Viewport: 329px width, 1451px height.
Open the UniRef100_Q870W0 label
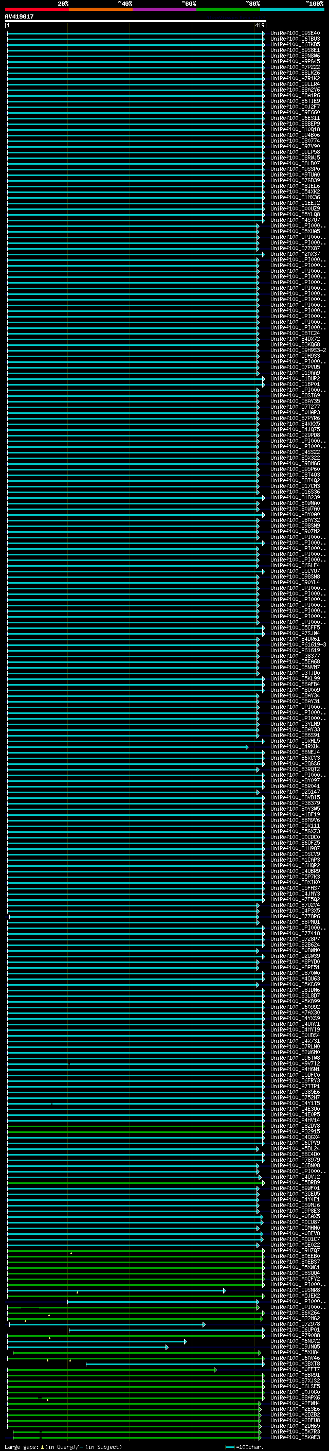click(x=295, y=973)
